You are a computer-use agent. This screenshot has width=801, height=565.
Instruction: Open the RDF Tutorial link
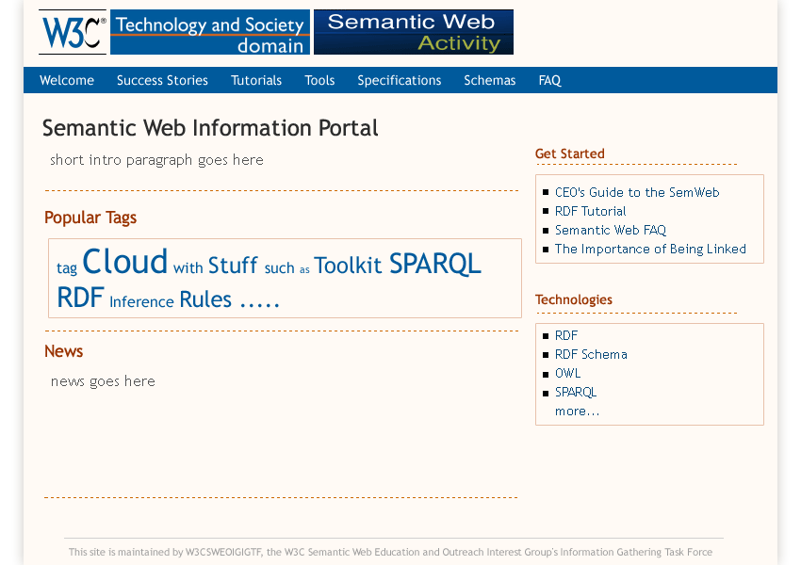click(590, 211)
